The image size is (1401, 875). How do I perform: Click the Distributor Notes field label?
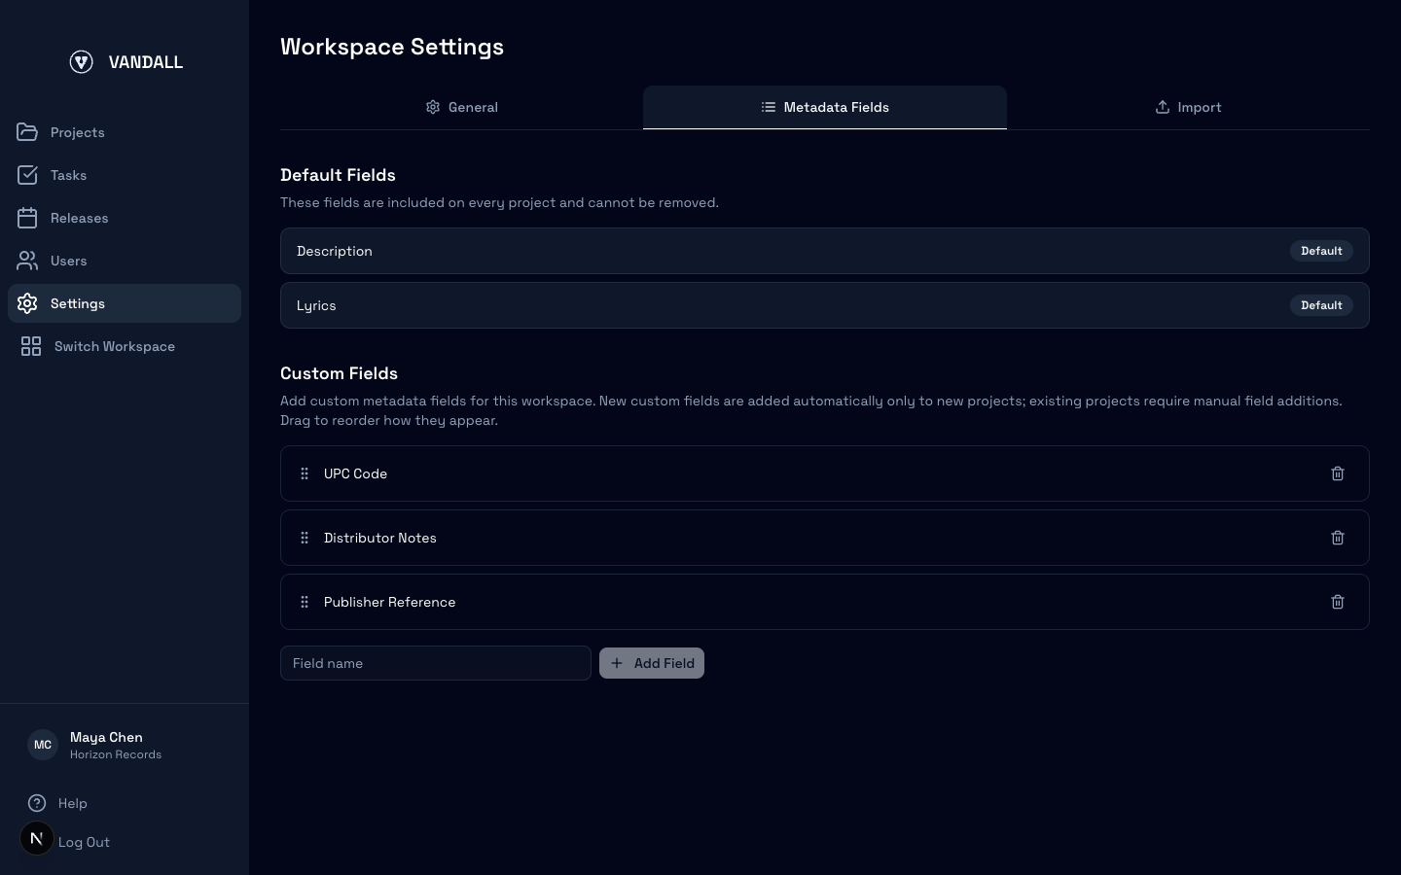(x=380, y=538)
